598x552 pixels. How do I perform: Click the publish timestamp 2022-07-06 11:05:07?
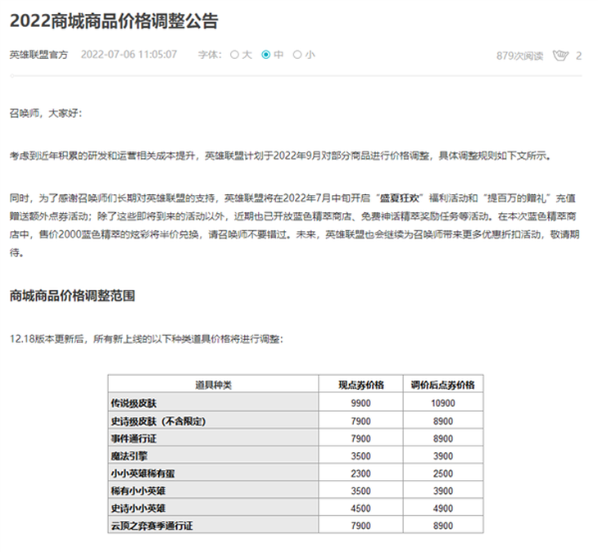point(129,55)
